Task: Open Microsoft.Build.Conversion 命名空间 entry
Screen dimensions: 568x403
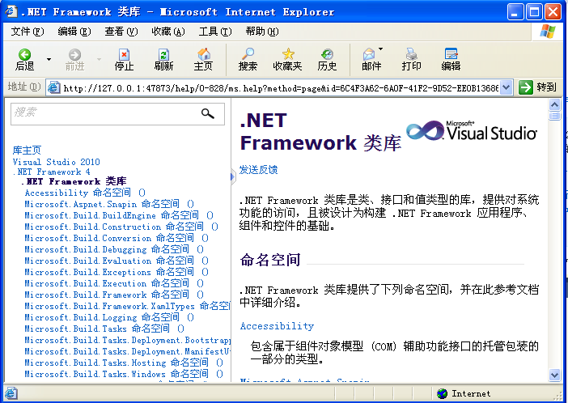Action: point(117,238)
